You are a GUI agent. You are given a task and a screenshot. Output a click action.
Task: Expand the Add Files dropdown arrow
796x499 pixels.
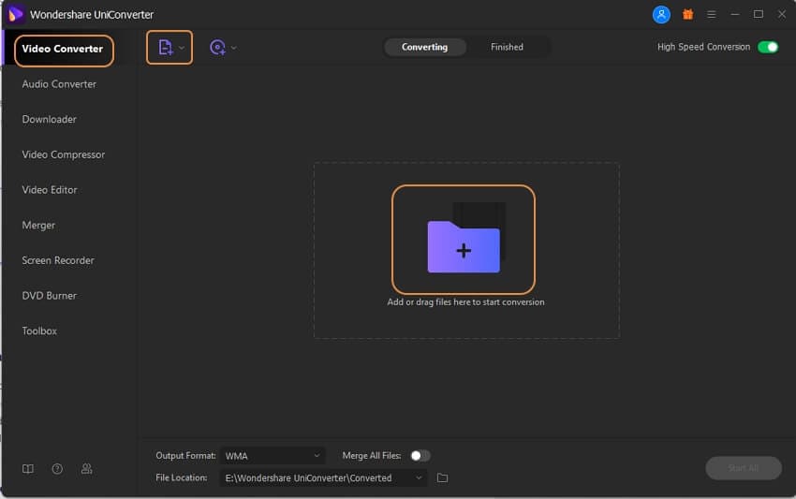click(182, 48)
